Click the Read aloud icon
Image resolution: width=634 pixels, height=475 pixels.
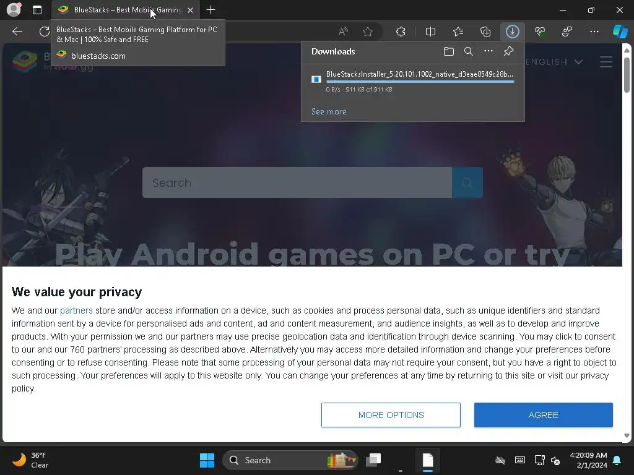pos(343,31)
